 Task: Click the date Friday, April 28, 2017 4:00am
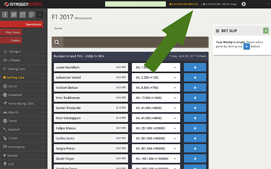tap(188, 56)
